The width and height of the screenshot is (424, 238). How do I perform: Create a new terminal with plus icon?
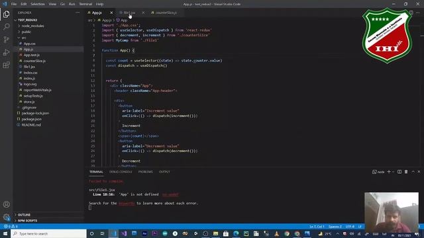(389, 172)
